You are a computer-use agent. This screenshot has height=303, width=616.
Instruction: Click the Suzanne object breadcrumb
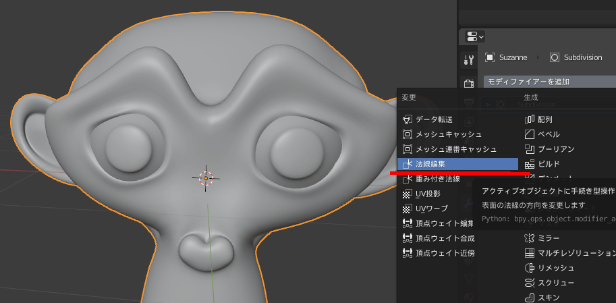[506, 57]
